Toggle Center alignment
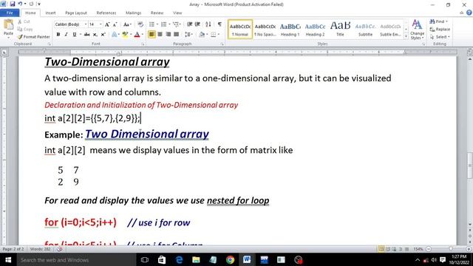This screenshot has width=473, height=266. coord(160,35)
